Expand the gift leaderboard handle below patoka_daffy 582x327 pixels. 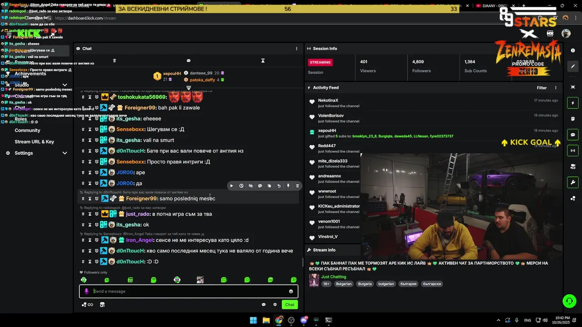tap(188, 88)
